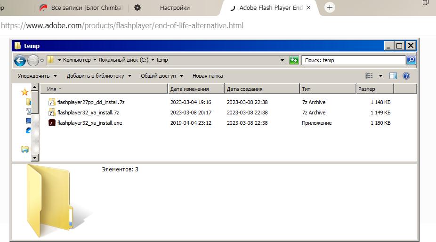436x242 pixels.
Task: Click the Forward navigation arrow in Explorer
Action: click(x=33, y=60)
